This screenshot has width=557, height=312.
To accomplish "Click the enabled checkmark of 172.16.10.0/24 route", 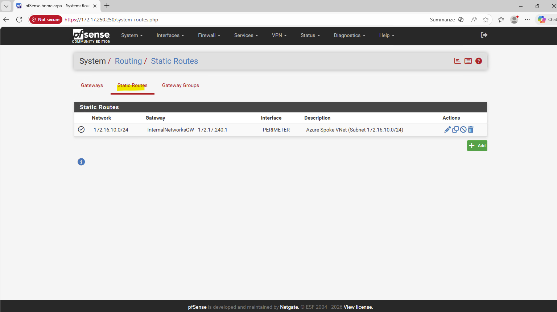I will [x=81, y=129].
